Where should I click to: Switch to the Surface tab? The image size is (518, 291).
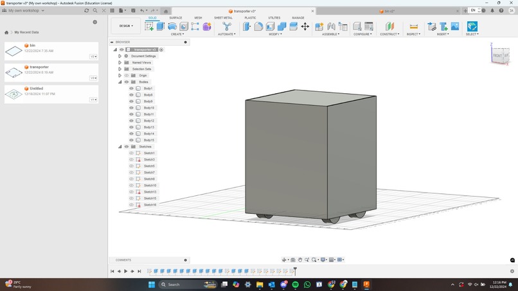pyautogui.click(x=175, y=18)
